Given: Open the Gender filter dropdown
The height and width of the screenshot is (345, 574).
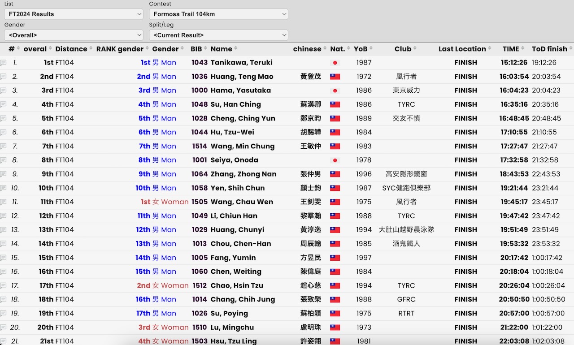Looking at the screenshot, I should click(74, 35).
